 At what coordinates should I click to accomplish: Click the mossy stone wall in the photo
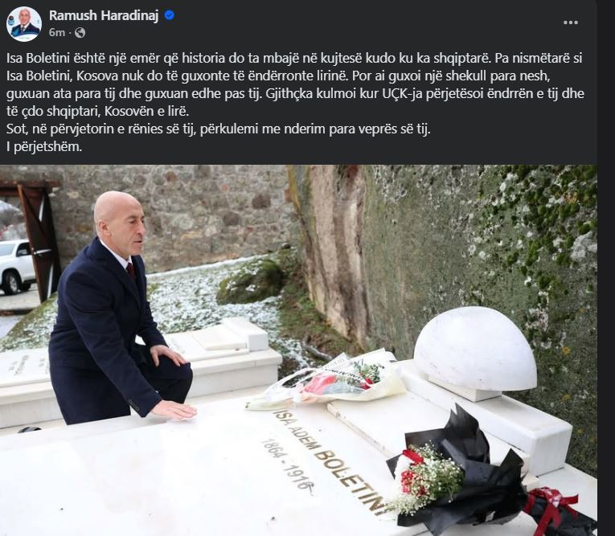coord(482,251)
